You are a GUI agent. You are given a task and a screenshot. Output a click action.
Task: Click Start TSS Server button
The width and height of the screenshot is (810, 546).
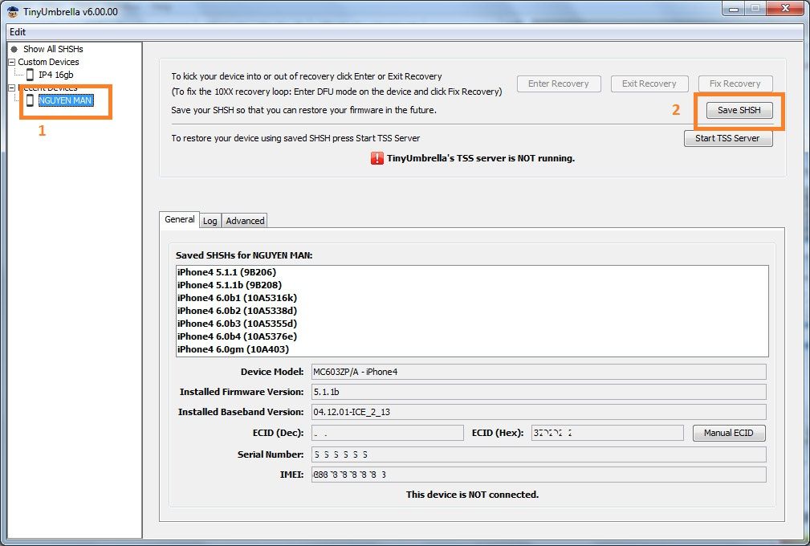tap(728, 138)
